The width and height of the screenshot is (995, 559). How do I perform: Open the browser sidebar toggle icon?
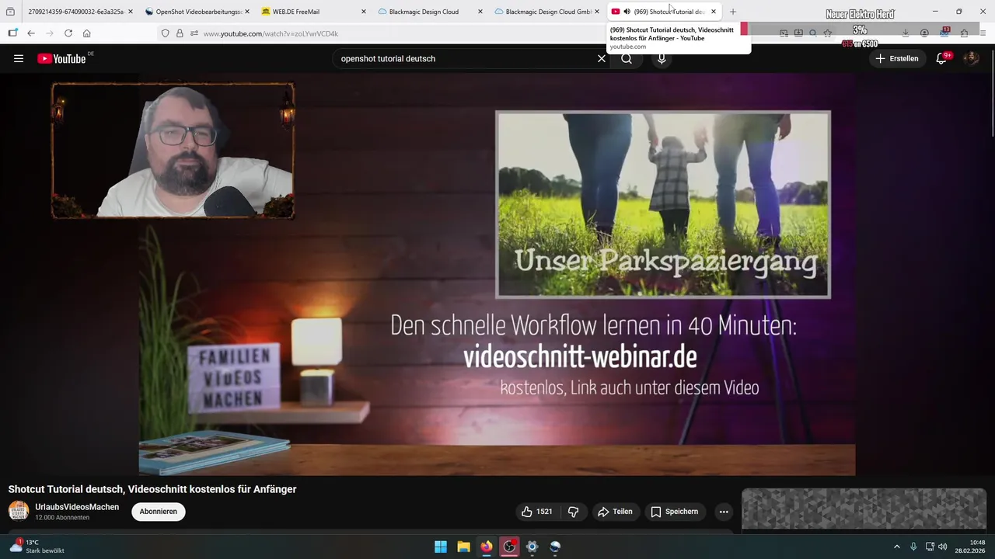[12, 33]
